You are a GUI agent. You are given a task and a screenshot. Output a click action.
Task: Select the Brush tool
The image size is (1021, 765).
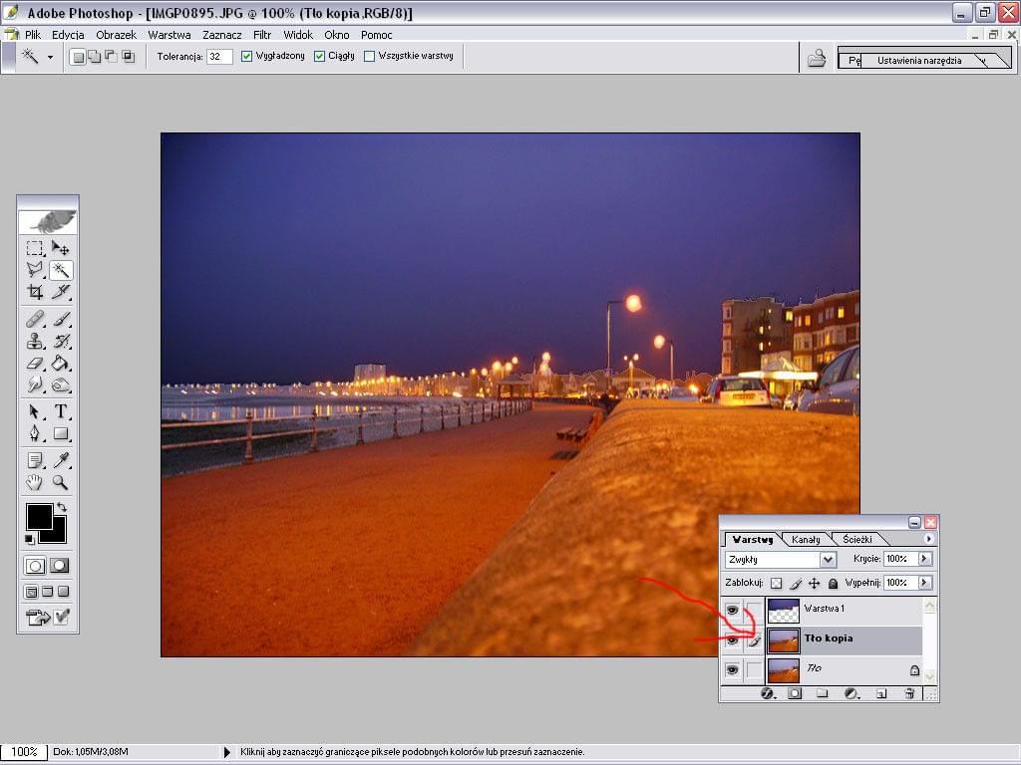pyautogui.click(x=61, y=320)
